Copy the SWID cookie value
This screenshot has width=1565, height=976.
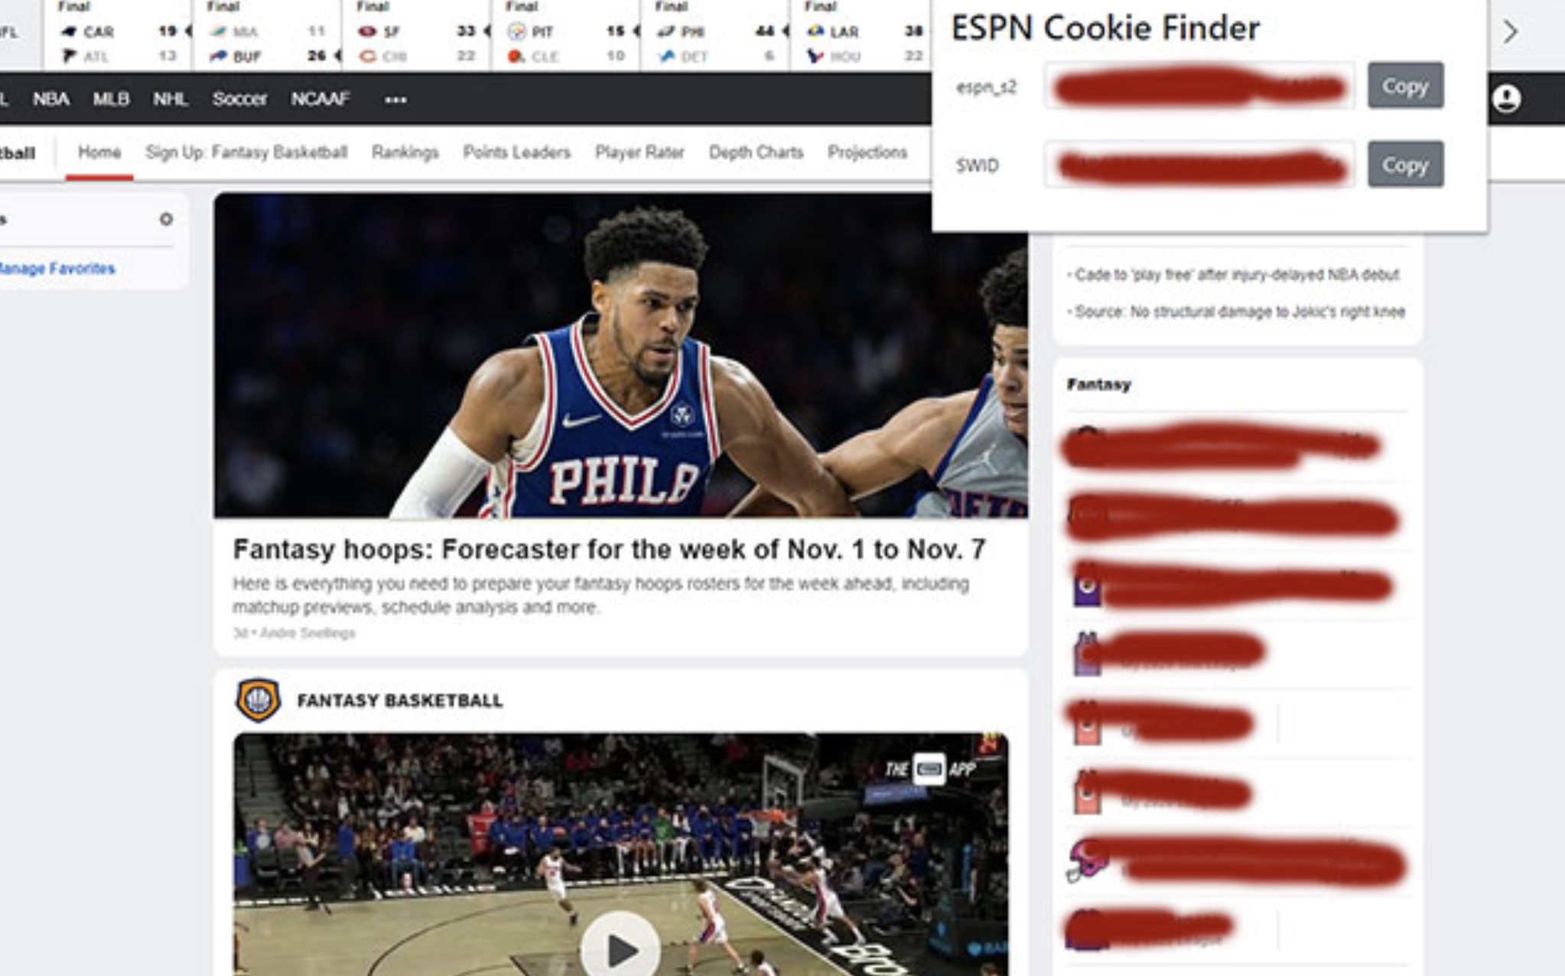tap(1405, 164)
